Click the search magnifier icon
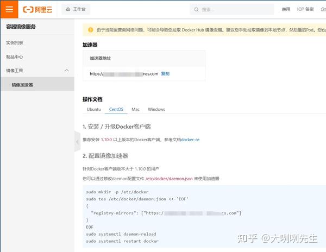 [196, 10]
